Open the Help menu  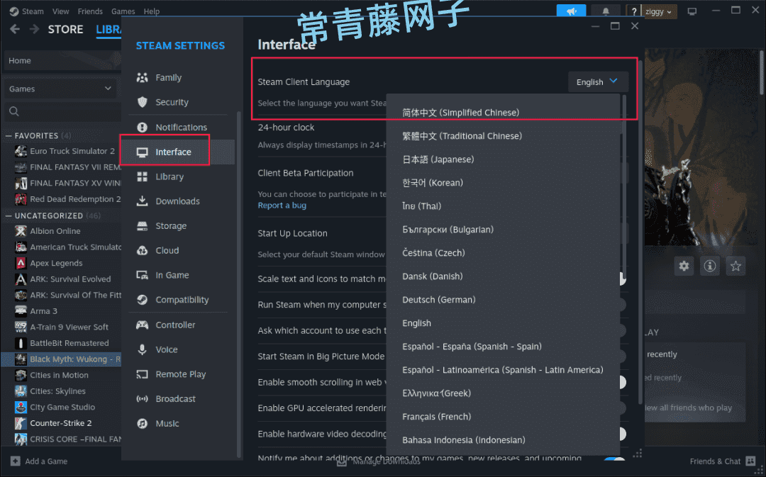[x=152, y=11]
